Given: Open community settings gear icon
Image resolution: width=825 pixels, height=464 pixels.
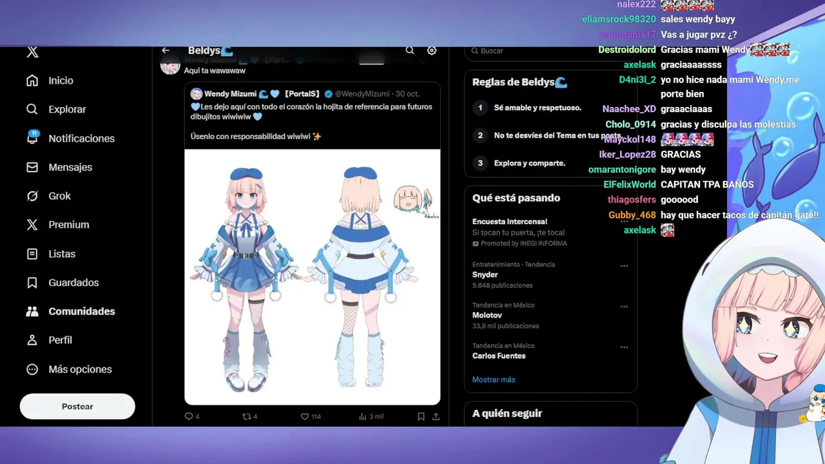Looking at the screenshot, I should coord(432,50).
